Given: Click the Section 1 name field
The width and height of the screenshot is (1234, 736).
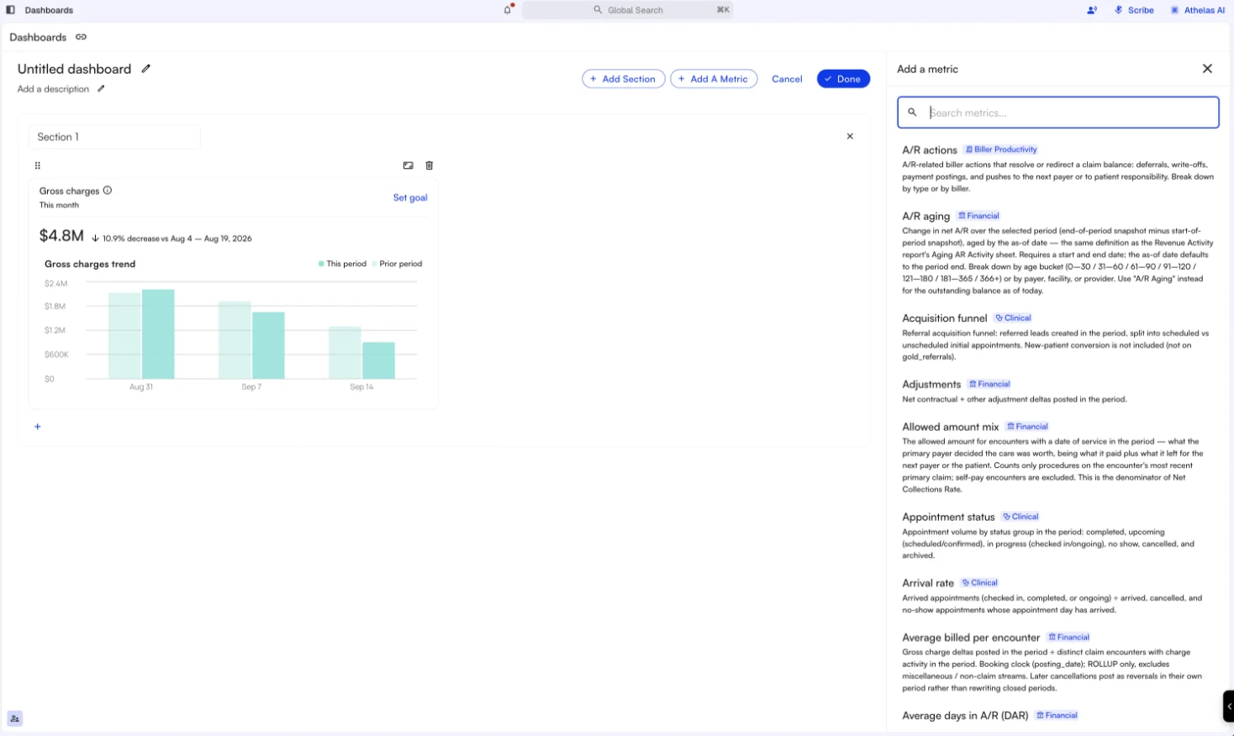Looking at the screenshot, I should (114, 137).
